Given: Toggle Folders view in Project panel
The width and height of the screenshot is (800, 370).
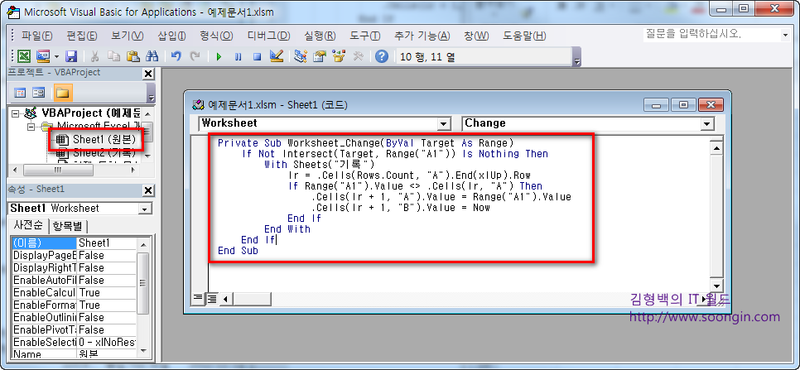Looking at the screenshot, I should point(63,93).
